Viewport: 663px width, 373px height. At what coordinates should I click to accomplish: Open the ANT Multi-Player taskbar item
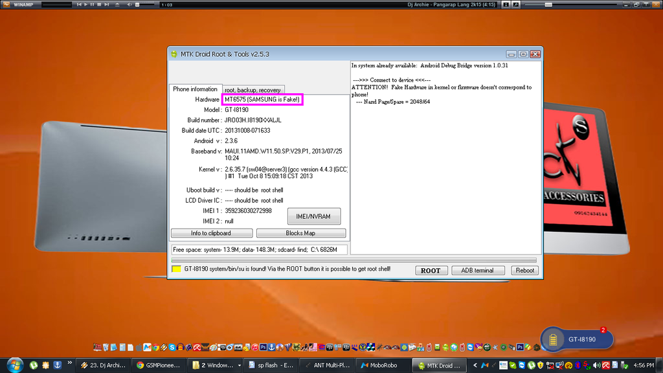click(x=327, y=365)
